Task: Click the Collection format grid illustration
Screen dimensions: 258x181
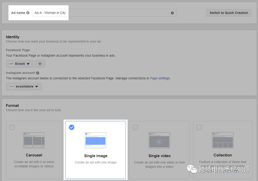Action: click(223, 140)
